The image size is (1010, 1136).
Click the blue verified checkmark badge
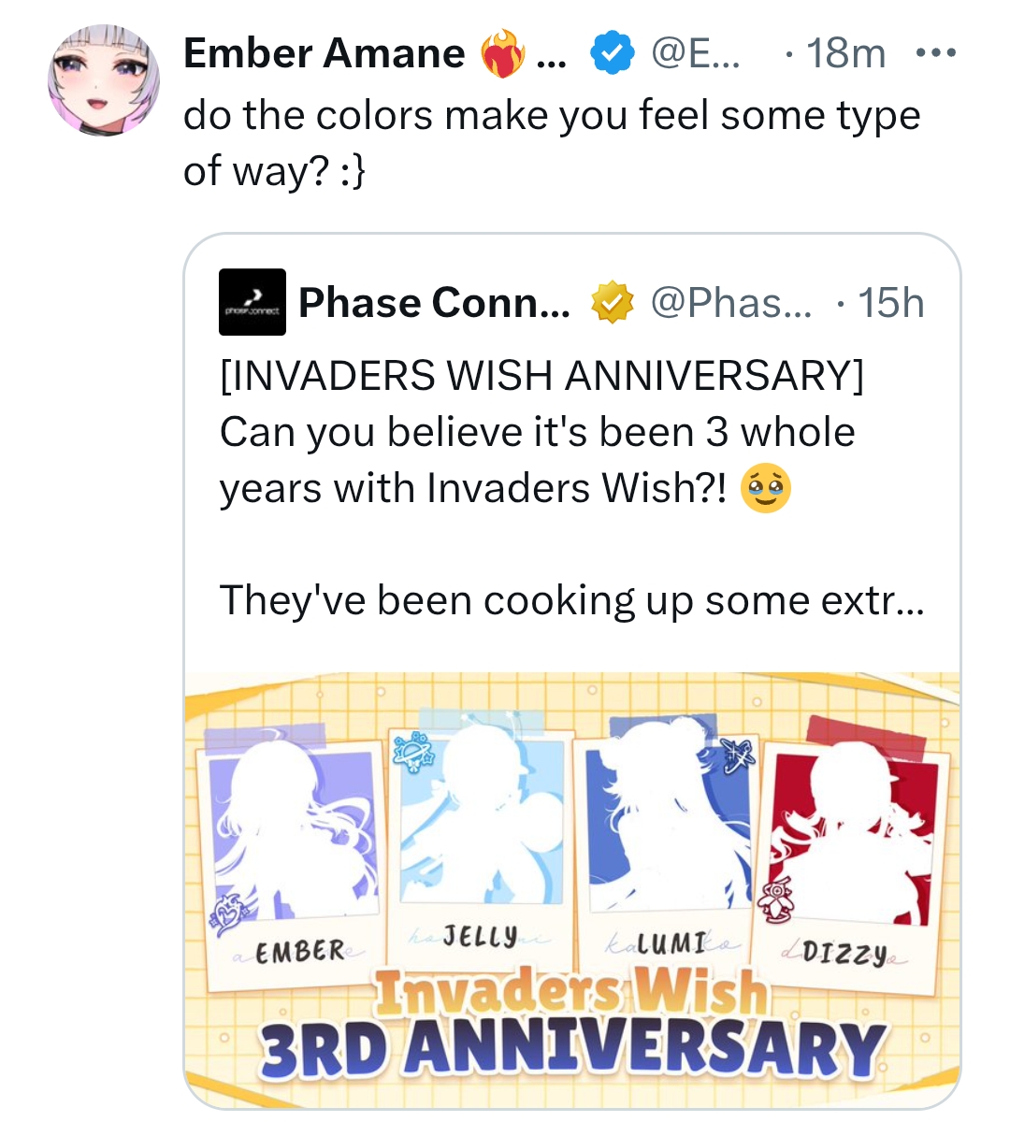pos(612,53)
